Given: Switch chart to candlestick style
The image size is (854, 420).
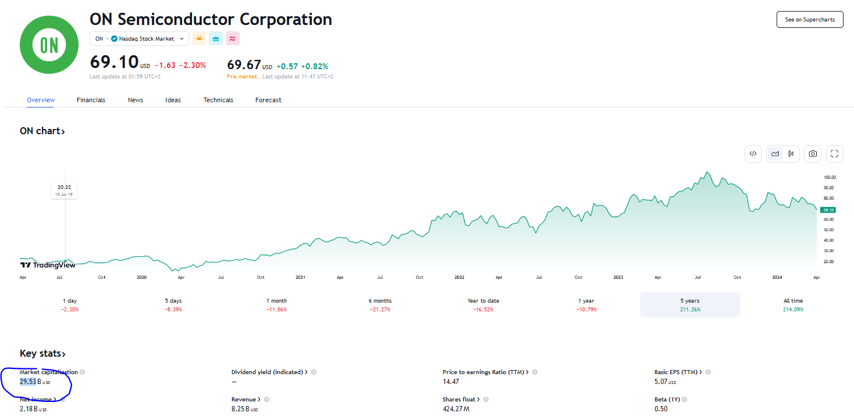Looking at the screenshot, I should (791, 153).
